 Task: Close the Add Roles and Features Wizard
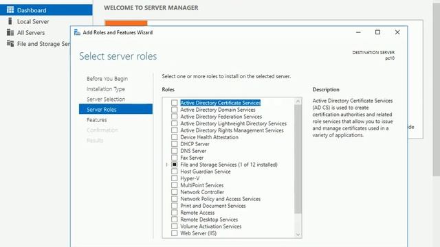coord(397,32)
